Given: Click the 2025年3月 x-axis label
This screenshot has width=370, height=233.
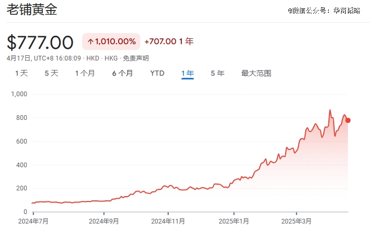Looking at the screenshot, I should (297, 221).
